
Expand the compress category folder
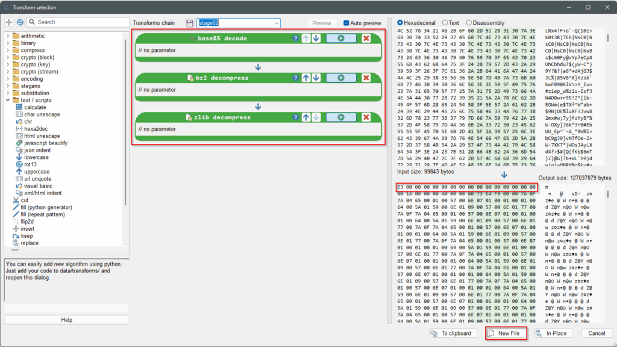click(x=8, y=51)
